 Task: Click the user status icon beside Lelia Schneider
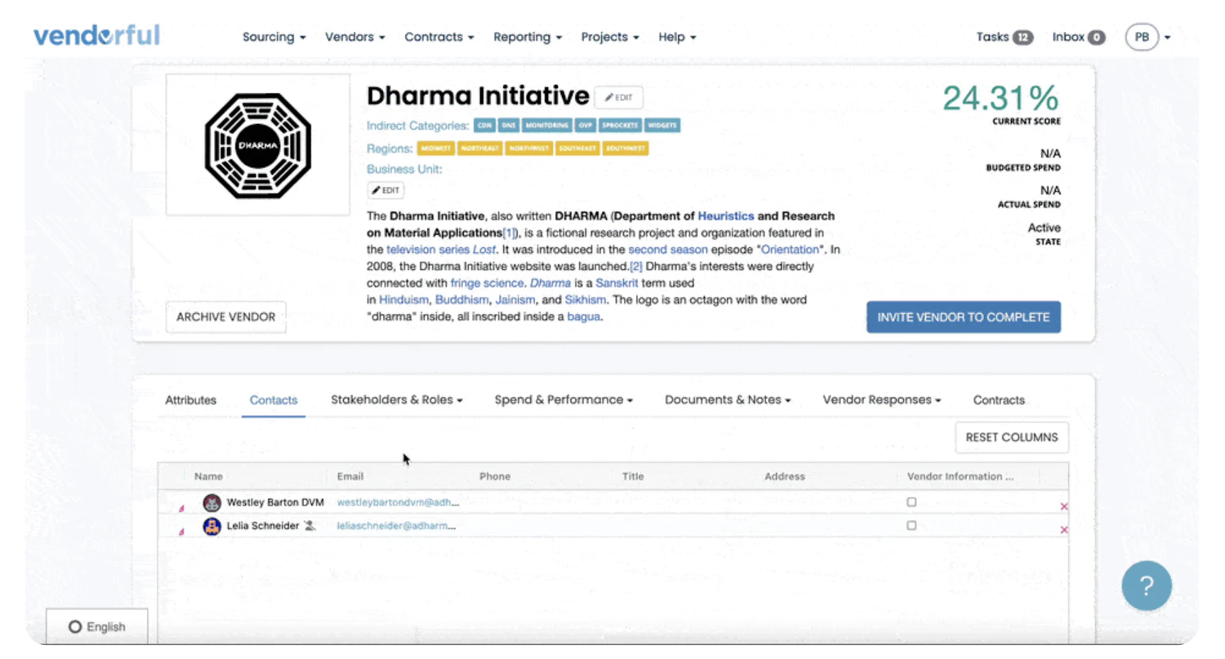point(309,525)
